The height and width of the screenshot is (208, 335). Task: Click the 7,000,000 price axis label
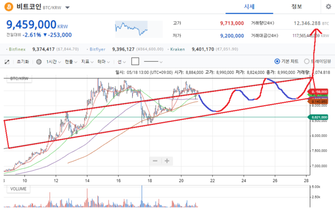[x=319, y=166]
